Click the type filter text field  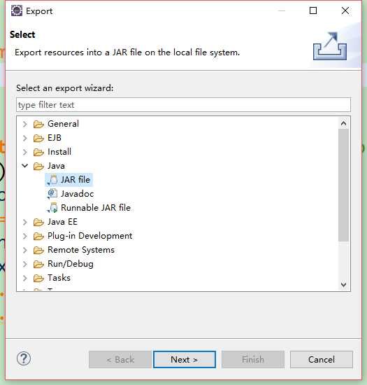coord(183,105)
